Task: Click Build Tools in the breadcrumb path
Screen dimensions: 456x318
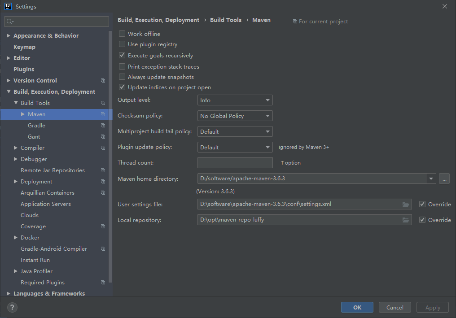Action: (x=226, y=20)
